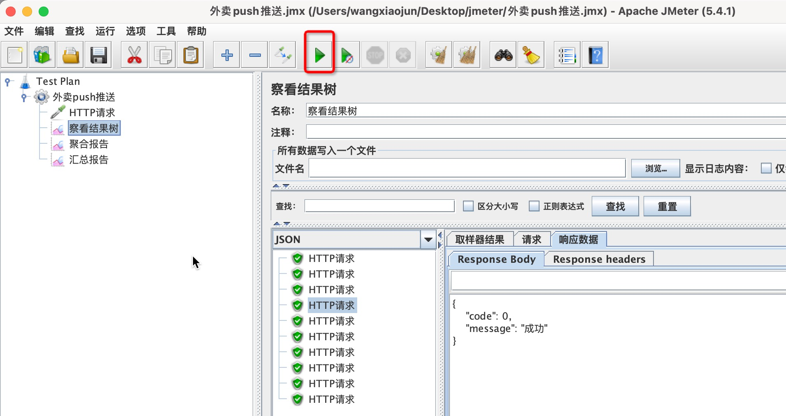This screenshot has height=416, width=786.
Task: Reset search with the yellow brush icon
Action: coord(531,55)
